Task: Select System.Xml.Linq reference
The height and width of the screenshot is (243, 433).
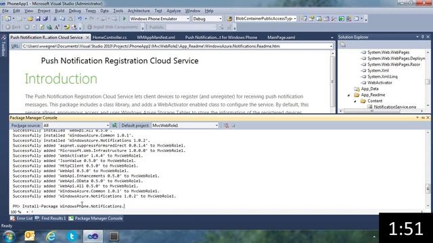Action: pos(382,76)
